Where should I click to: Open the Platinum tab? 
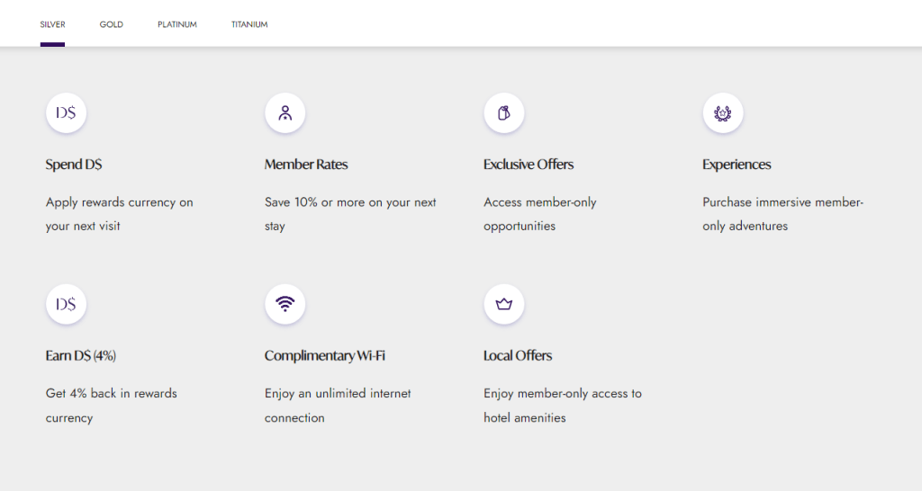(177, 24)
